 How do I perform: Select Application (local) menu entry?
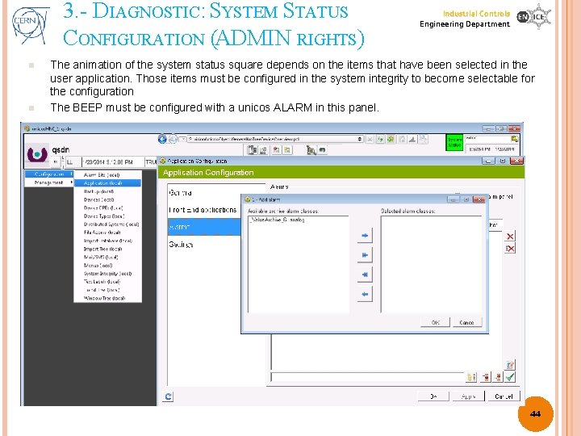point(107,183)
